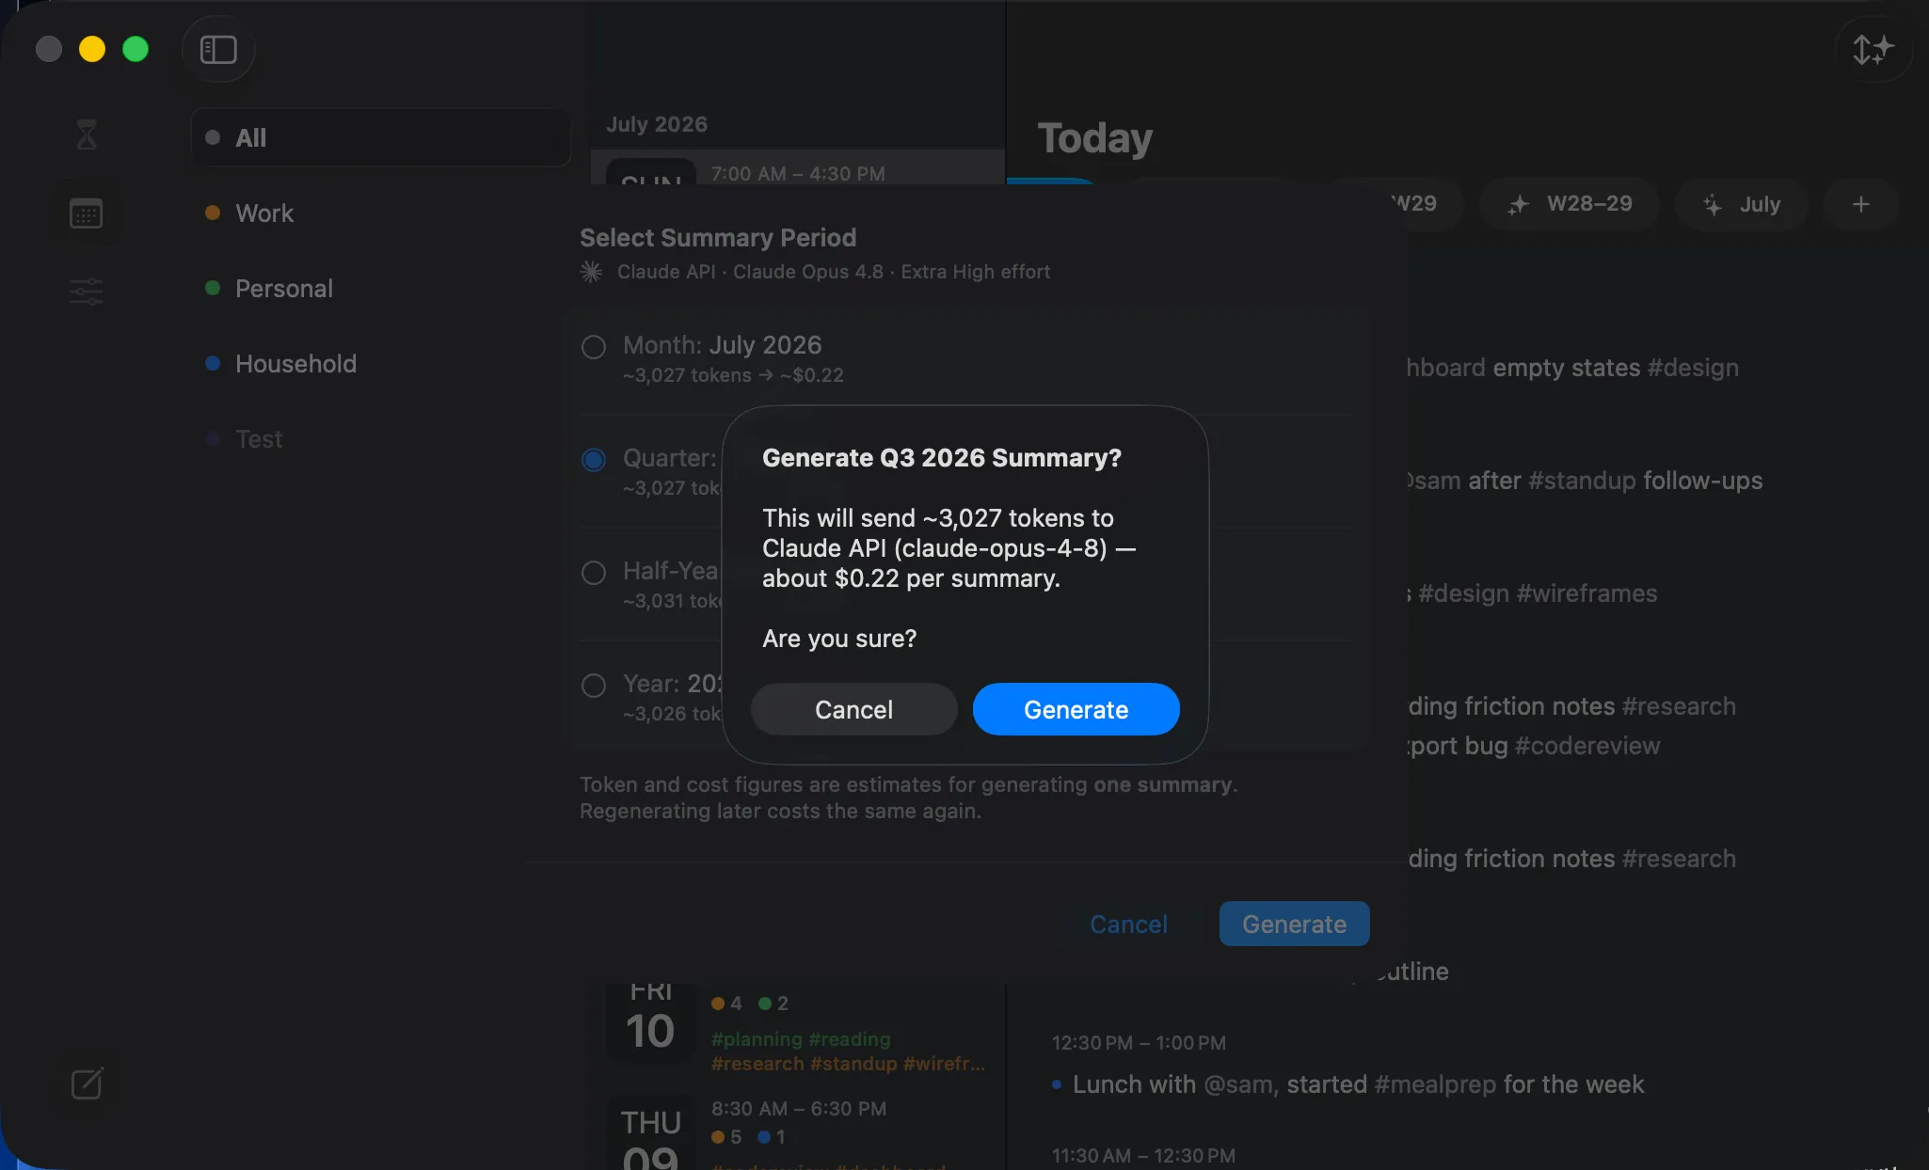Confirm Generate in the Q3 2026 alert
The height and width of the screenshot is (1170, 1929).
1076,709
